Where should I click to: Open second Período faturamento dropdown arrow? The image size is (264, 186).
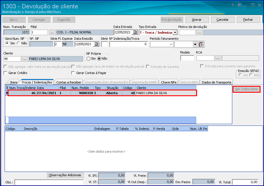(x=195, y=45)
